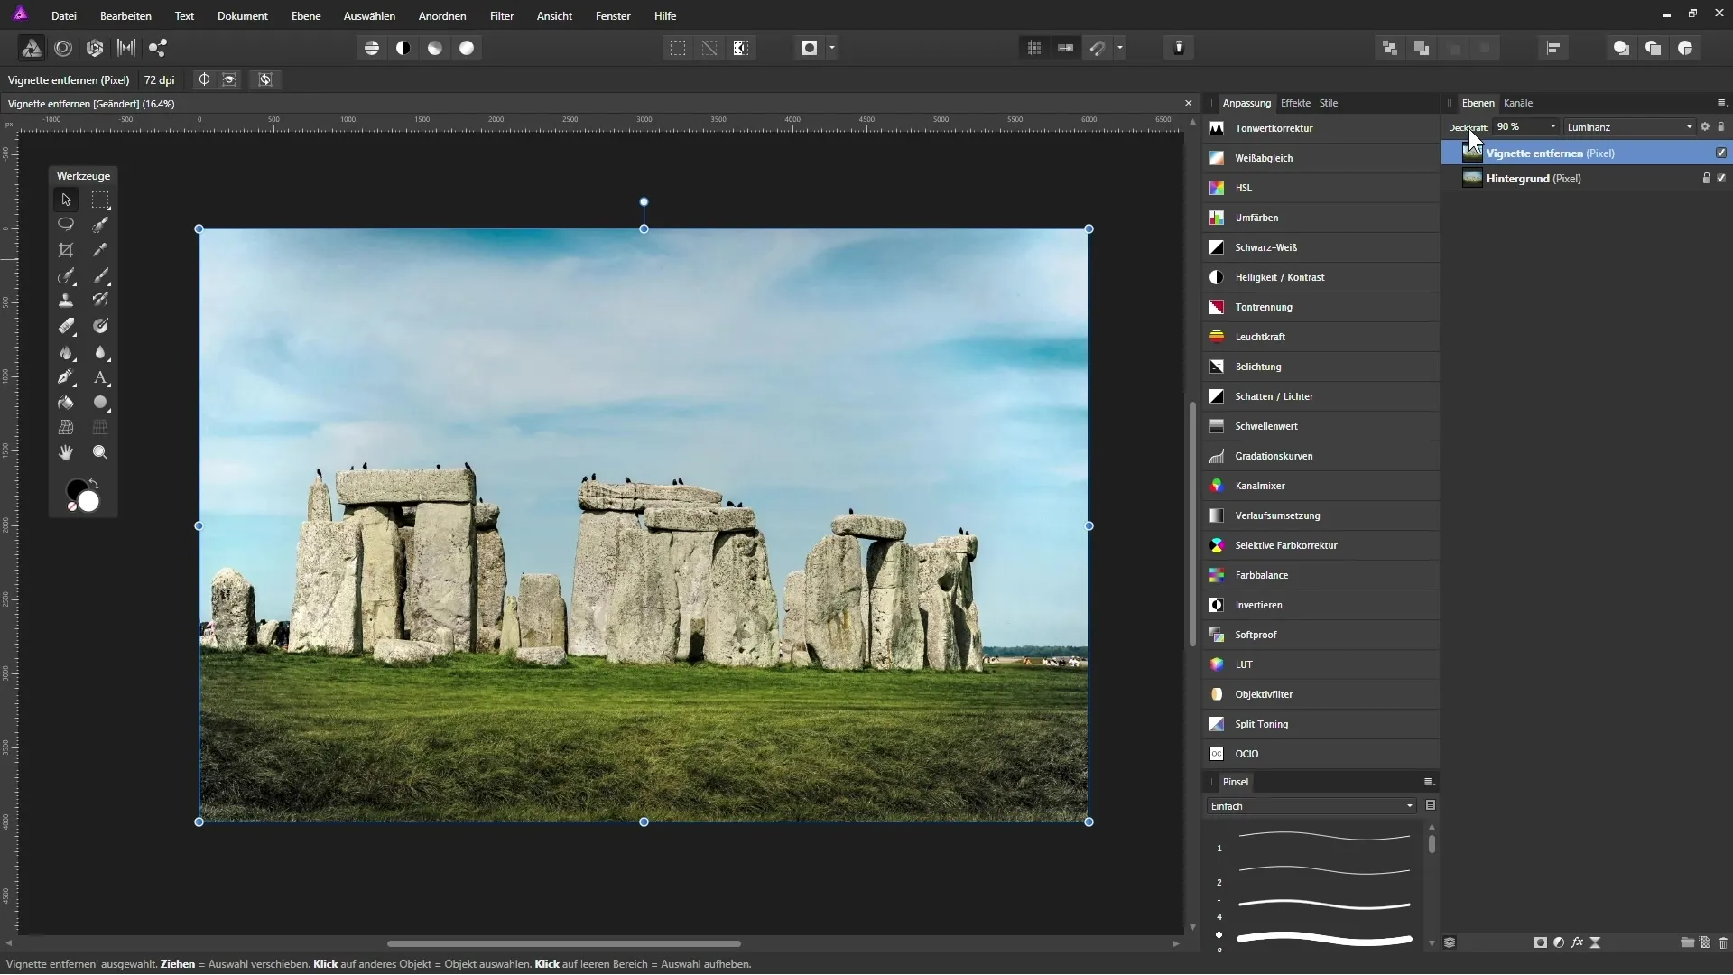
Task: Select the Pen tool
Action: 66,377
